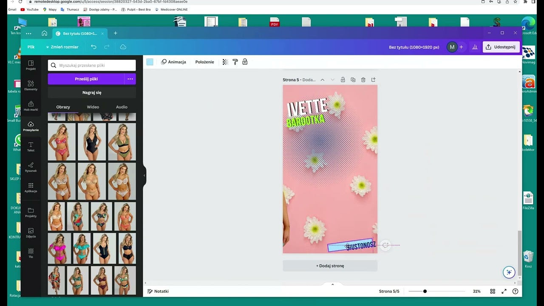This screenshot has height=306, width=544.
Task: Open a new Canva tab with plus
Action: (x=115, y=33)
